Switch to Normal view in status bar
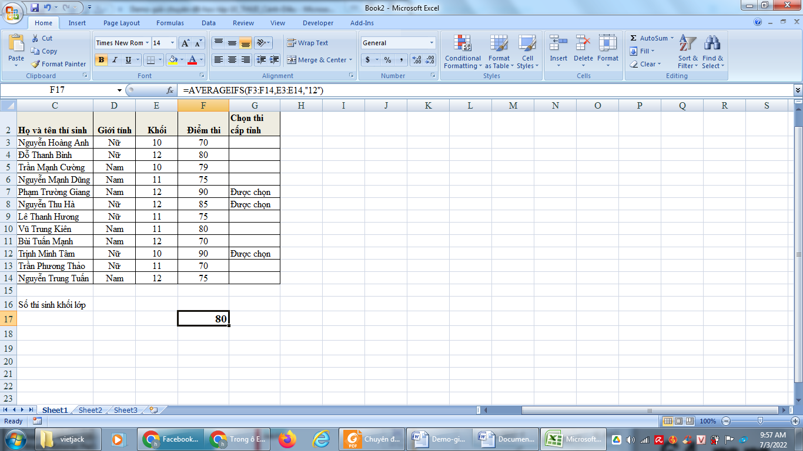The image size is (803, 451). (668, 421)
